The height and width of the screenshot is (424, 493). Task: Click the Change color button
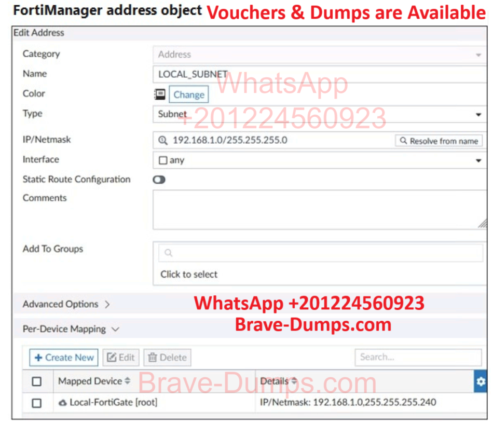[188, 94]
